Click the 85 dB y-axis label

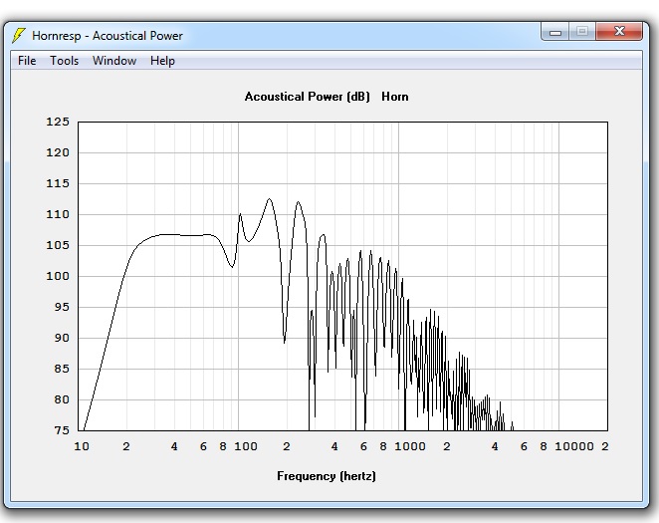coord(62,369)
